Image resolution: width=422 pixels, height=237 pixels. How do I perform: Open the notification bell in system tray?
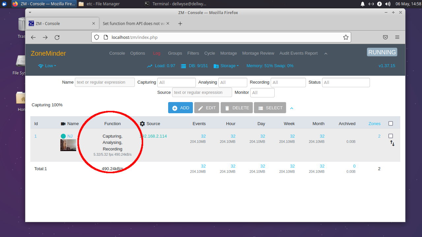click(x=363, y=4)
